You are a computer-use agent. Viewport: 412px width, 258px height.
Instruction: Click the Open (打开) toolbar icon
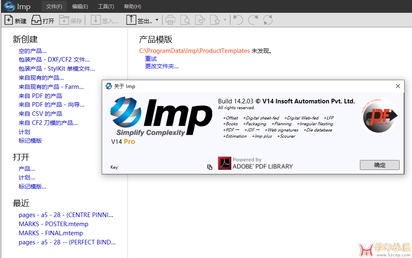pos(36,20)
